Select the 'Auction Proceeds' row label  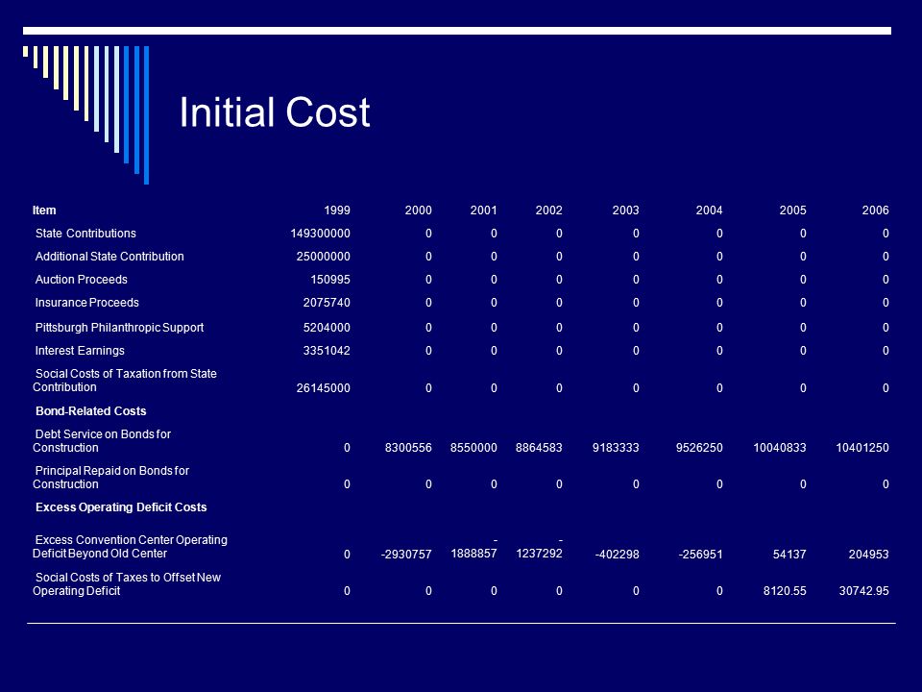81,279
